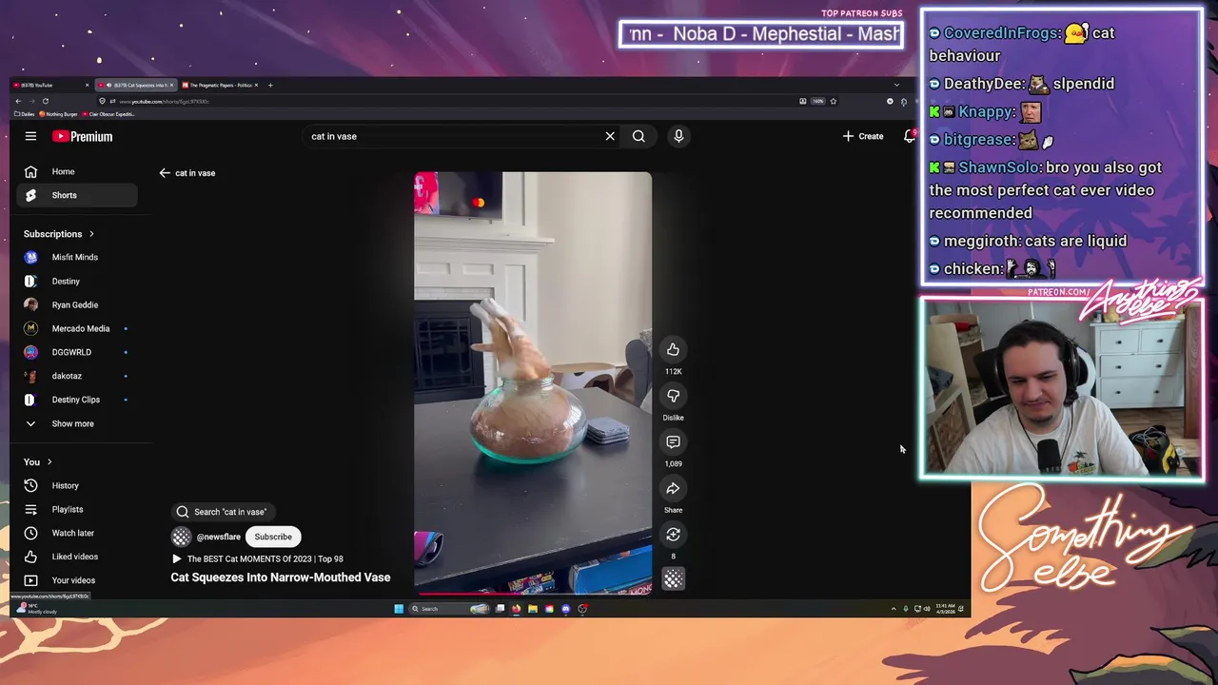Switch to 'The Pragmatic Papers' tab
The width and height of the screenshot is (1218, 685).
(220, 85)
